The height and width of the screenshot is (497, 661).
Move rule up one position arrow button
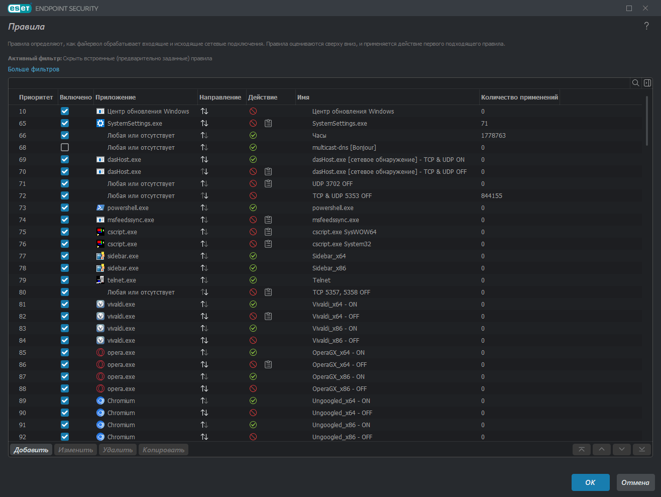click(602, 449)
